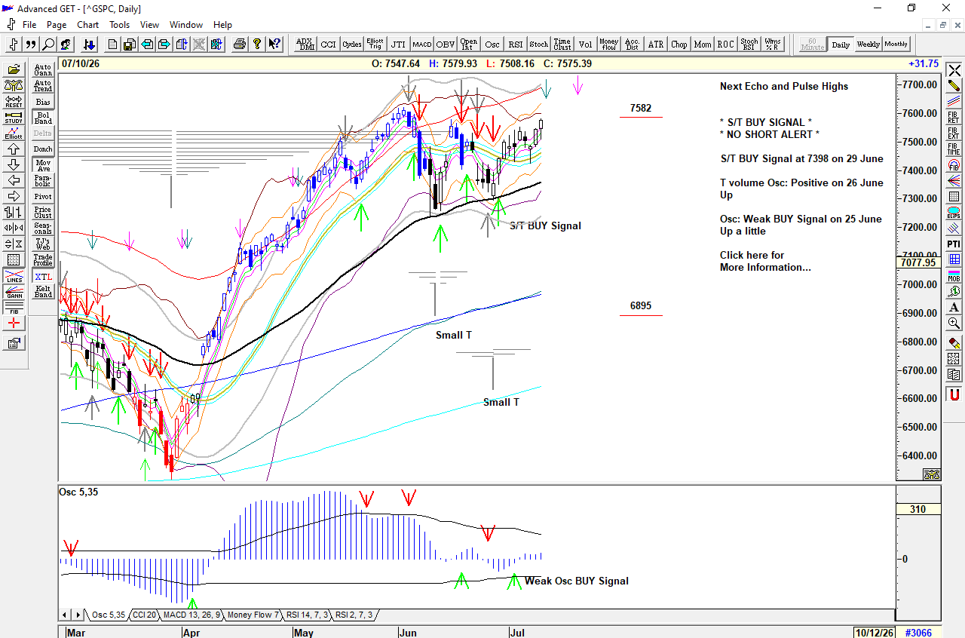Toggle the Auto Gann study
This screenshot has width=965, height=638.
tap(43, 70)
